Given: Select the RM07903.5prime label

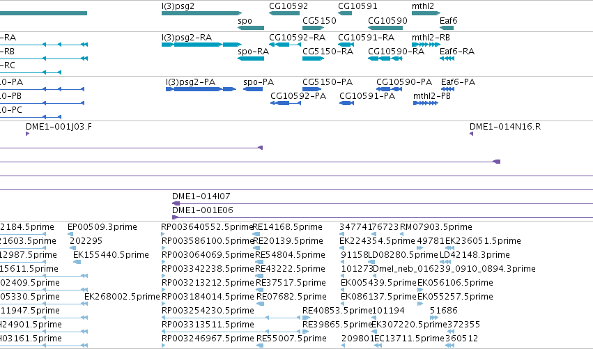Looking at the screenshot, I should coord(436,227).
